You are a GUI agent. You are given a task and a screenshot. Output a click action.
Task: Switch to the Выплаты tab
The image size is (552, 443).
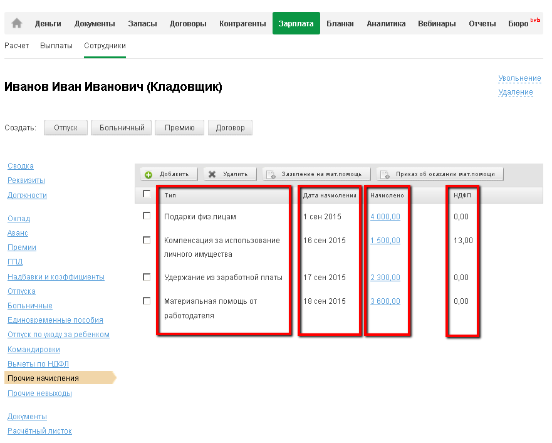[x=56, y=46]
